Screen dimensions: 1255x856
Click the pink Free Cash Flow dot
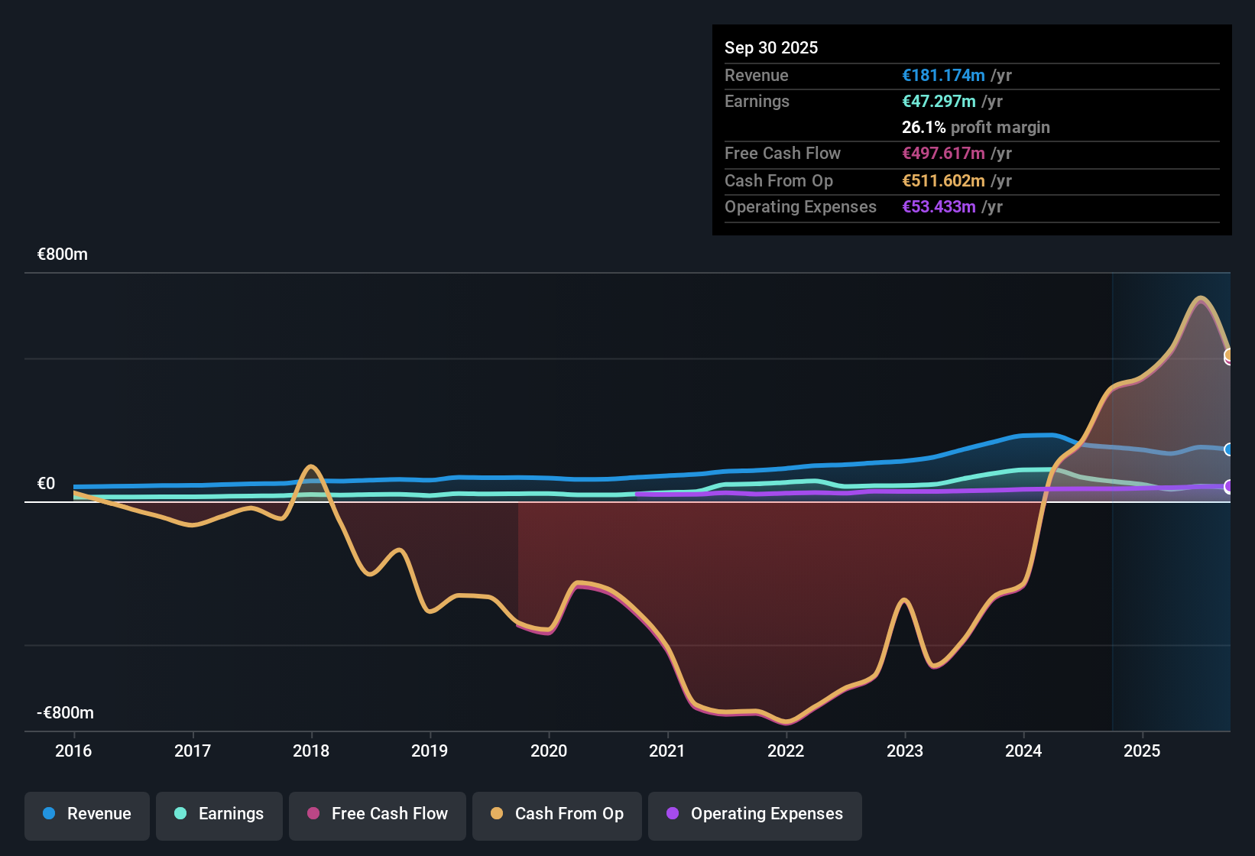point(313,814)
